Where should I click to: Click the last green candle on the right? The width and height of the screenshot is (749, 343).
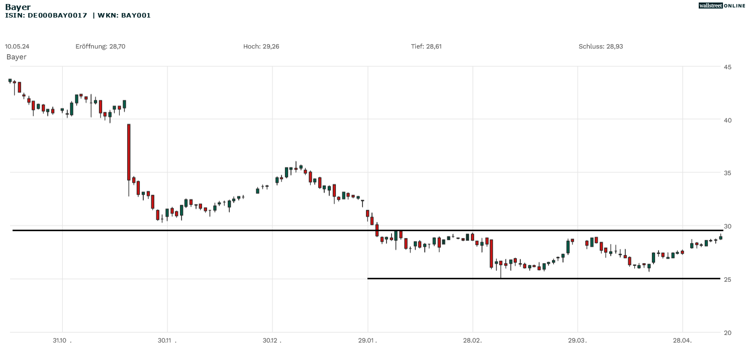pos(720,237)
